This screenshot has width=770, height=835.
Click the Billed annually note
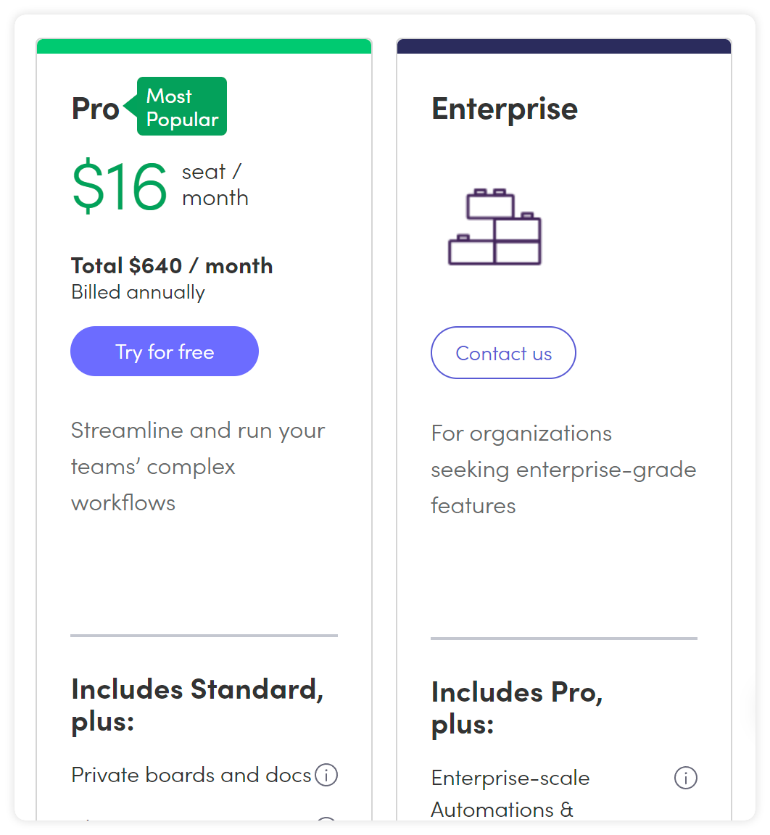click(138, 292)
